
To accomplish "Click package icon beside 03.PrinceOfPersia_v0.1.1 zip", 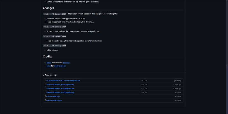I will coord(46,89).
